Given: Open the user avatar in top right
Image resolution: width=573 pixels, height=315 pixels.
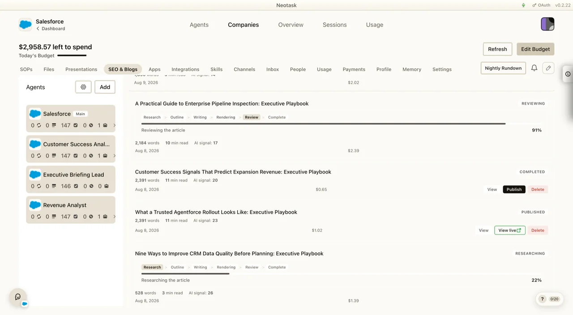Looking at the screenshot, I should [x=547, y=24].
